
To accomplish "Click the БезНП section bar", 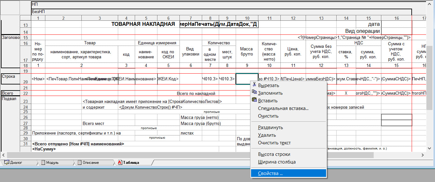I will (221, 11).
